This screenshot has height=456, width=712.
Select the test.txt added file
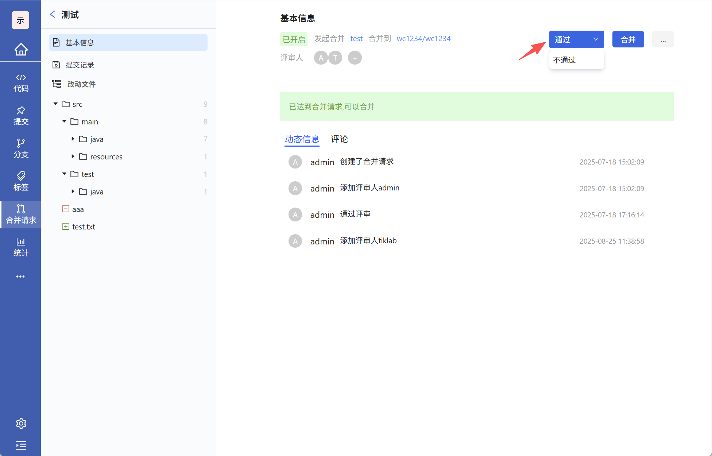pyautogui.click(x=83, y=227)
